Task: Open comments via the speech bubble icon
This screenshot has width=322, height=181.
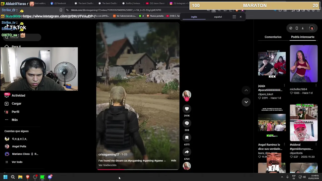Action: [x=187, y=123]
